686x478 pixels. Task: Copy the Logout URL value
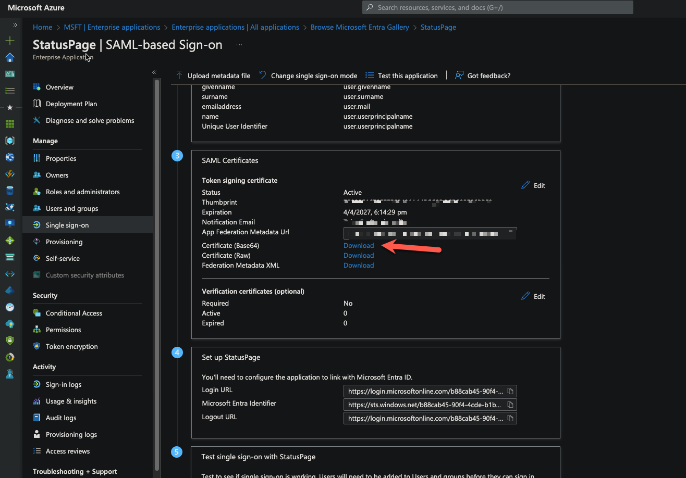[x=511, y=418]
